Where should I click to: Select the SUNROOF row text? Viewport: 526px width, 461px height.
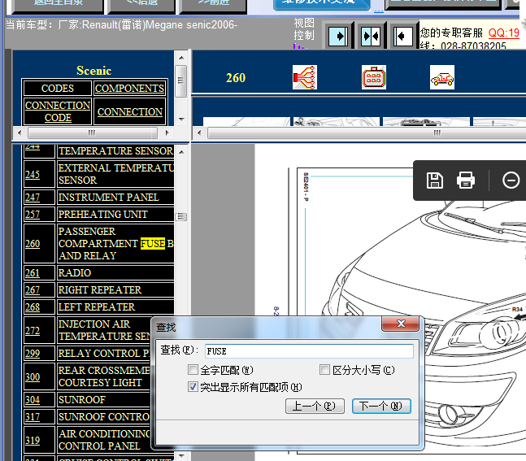82,400
